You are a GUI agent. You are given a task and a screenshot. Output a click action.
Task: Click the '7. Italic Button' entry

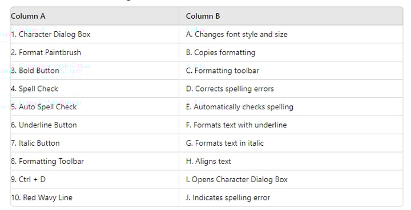(95, 143)
